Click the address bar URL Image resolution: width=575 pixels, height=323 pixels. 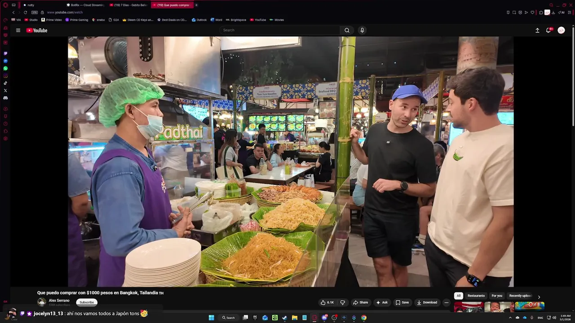click(65, 13)
